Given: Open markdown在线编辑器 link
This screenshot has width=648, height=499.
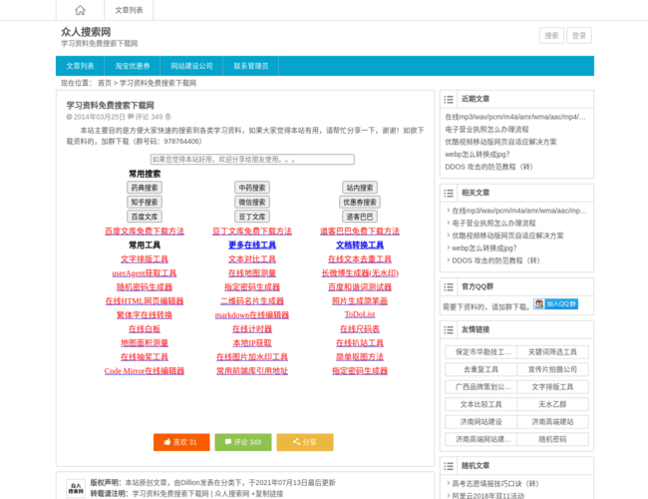Looking at the screenshot, I should 252,315.
